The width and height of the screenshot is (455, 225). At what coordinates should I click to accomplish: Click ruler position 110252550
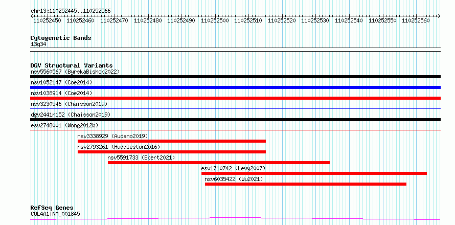pyautogui.click(x=382, y=20)
